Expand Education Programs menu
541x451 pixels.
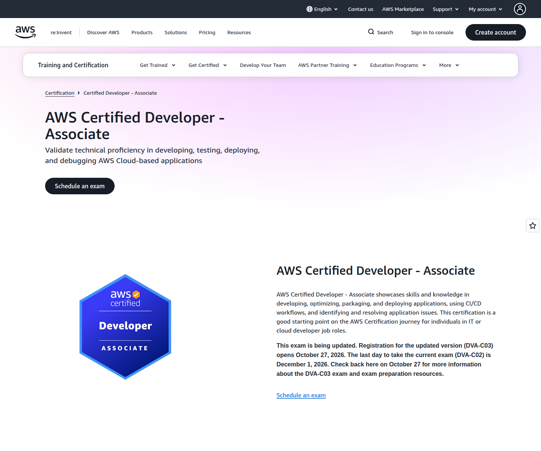(x=398, y=65)
